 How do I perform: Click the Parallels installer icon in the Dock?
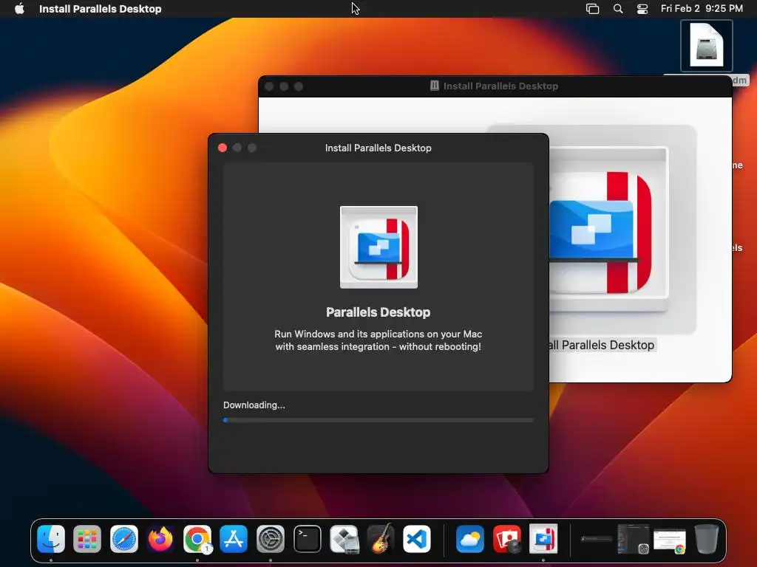tap(543, 538)
